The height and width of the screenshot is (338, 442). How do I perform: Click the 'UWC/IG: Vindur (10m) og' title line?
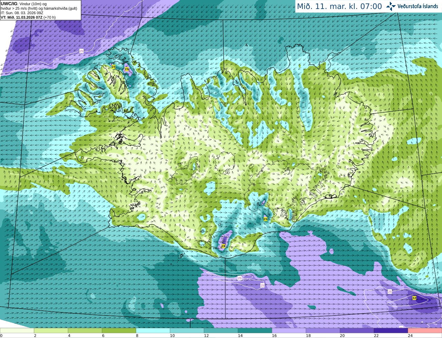[x=24, y=3]
